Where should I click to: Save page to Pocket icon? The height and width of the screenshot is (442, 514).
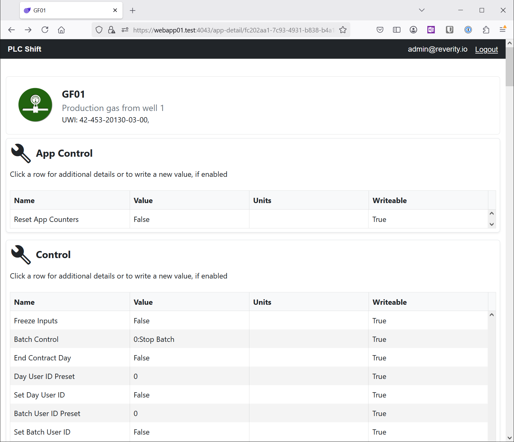click(380, 30)
